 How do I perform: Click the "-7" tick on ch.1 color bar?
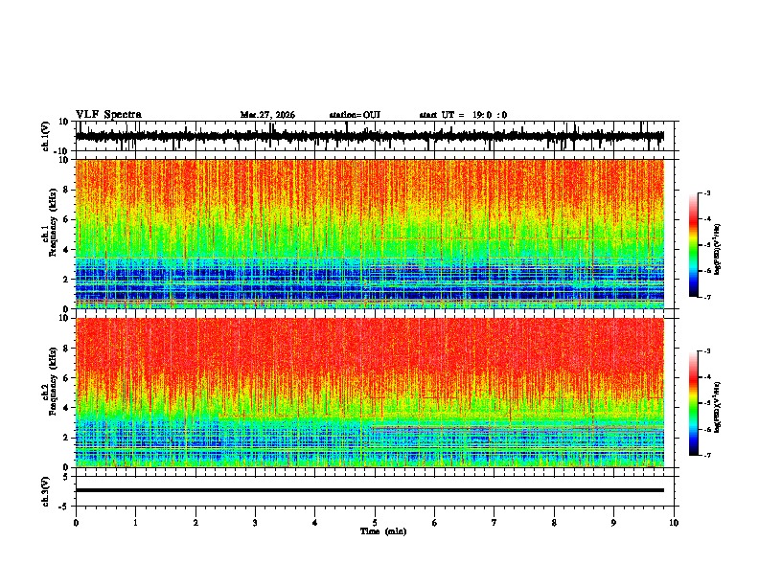point(707,297)
